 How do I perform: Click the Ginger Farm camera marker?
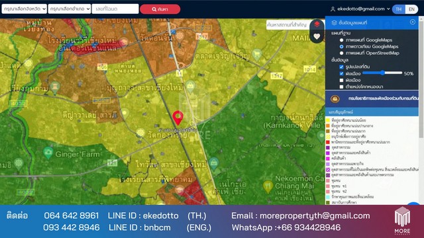click(x=48, y=153)
